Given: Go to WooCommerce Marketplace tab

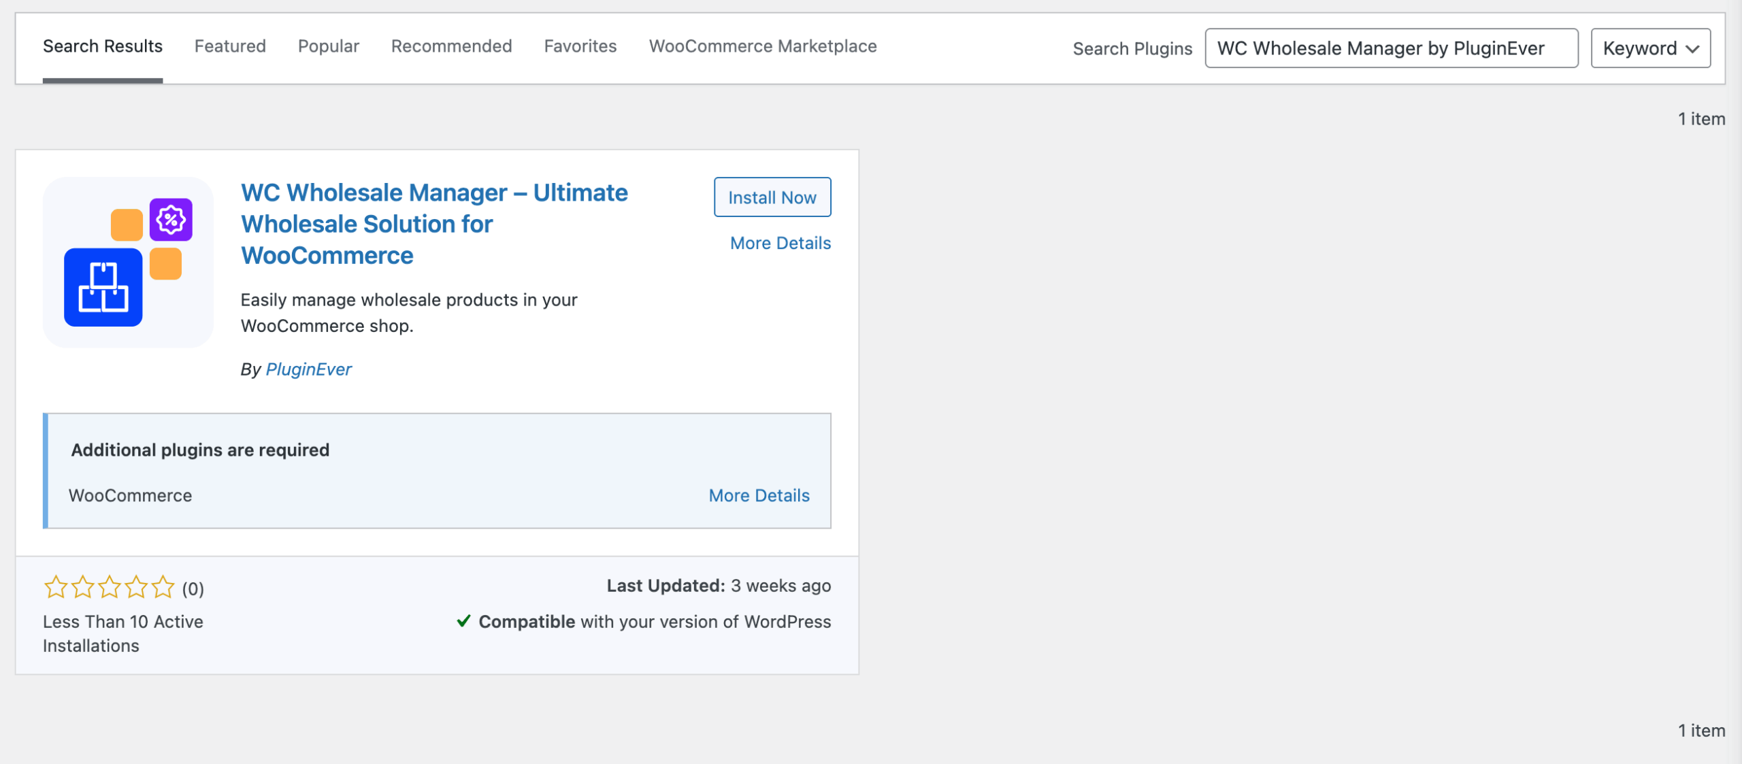Looking at the screenshot, I should tap(762, 46).
